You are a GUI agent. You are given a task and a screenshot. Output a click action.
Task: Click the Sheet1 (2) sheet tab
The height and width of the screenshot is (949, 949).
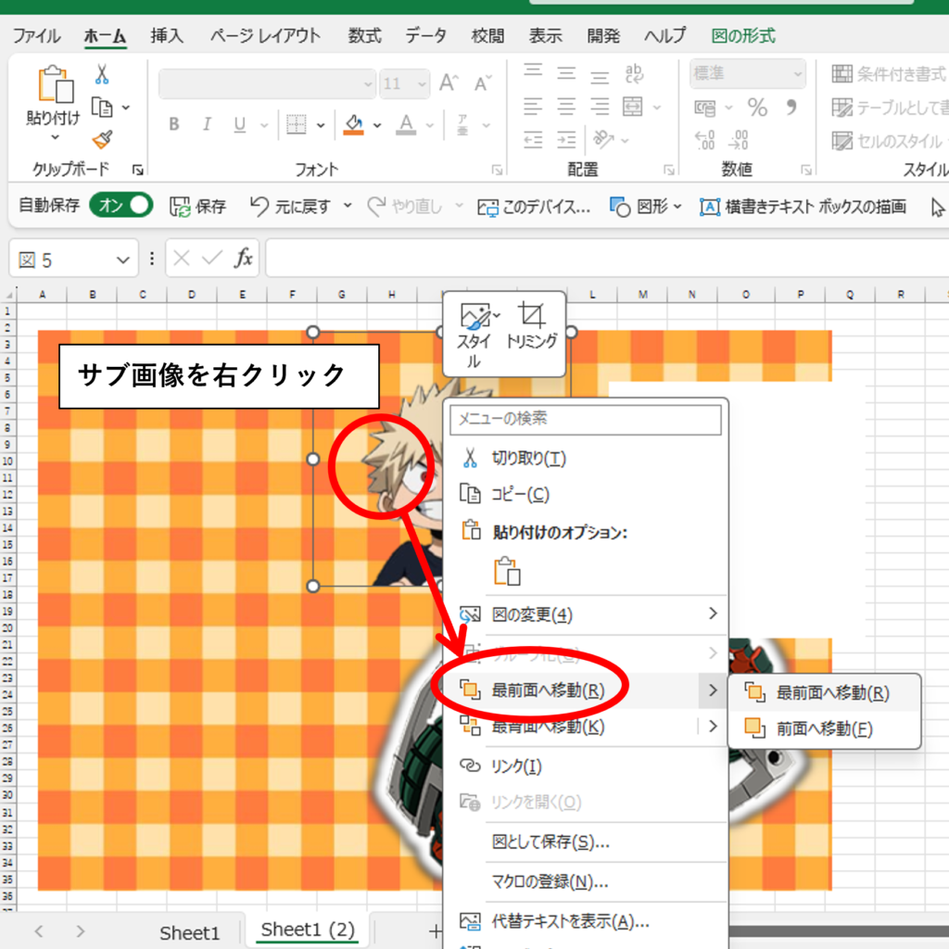pyautogui.click(x=308, y=929)
